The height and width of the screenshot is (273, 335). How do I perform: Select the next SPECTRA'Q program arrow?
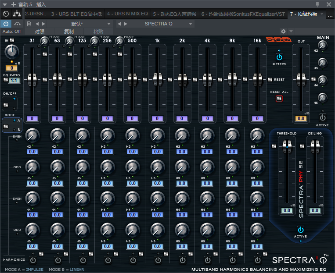126,24
